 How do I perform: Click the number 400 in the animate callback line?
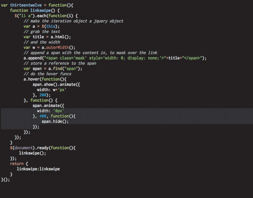pos(43,116)
